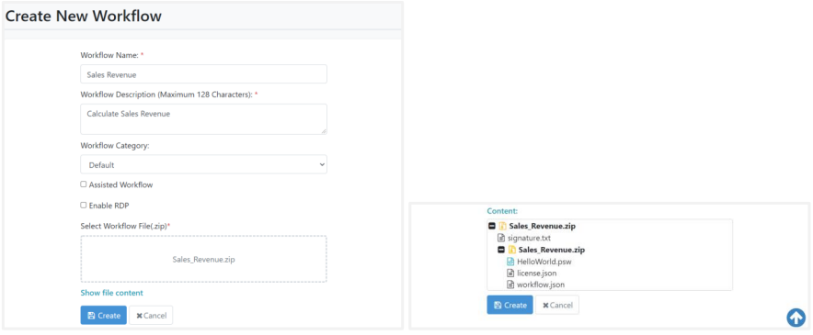The width and height of the screenshot is (813, 335).
Task: Enable the Assisted Workflow checkbox
Action: [84, 184]
